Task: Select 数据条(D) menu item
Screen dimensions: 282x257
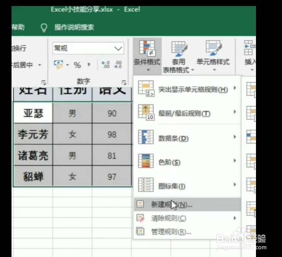Action: pyautogui.click(x=187, y=138)
